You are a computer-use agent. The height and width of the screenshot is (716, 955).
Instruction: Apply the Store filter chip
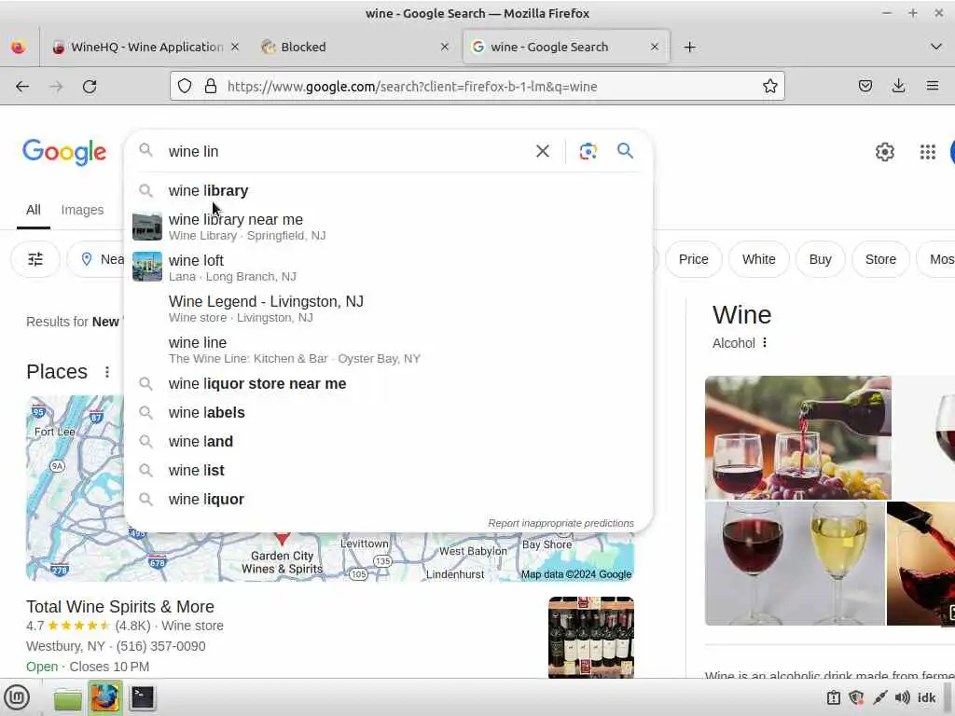(880, 259)
